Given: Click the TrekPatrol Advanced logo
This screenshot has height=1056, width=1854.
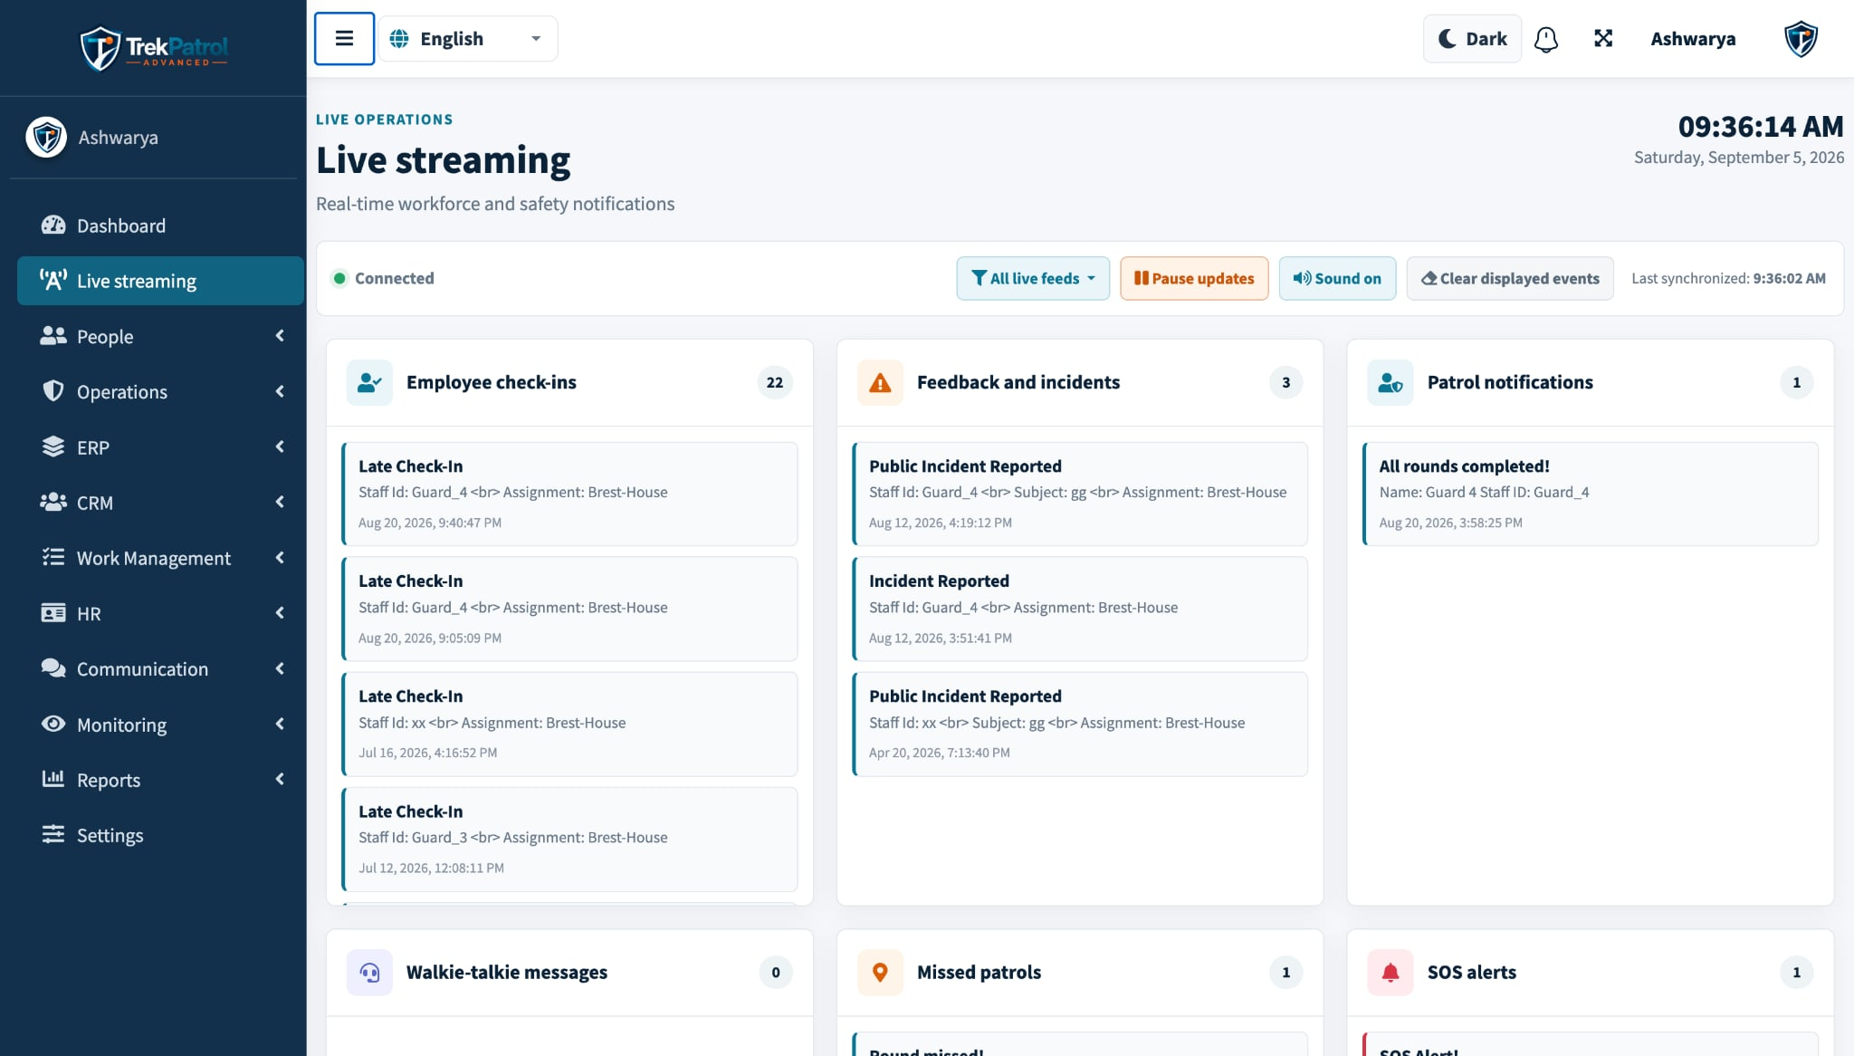Looking at the screenshot, I should (x=154, y=48).
